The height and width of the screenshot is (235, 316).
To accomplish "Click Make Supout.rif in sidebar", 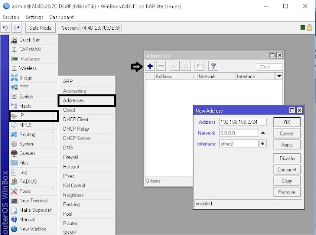I will pos(34,210).
